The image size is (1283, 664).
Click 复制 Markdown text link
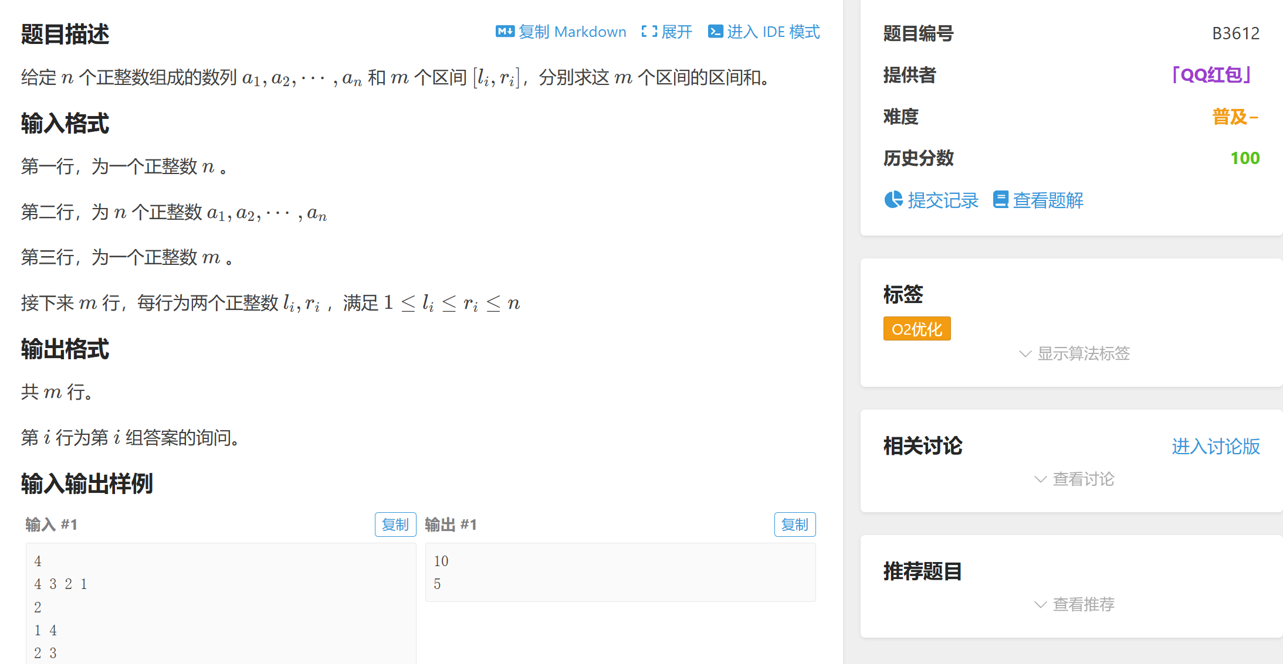(572, 32)
